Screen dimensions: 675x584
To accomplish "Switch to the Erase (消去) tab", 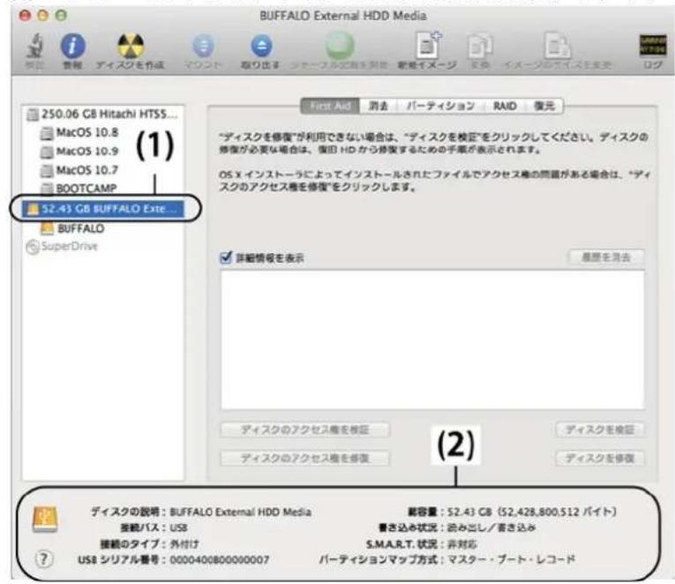I will (x=379, y=106).
